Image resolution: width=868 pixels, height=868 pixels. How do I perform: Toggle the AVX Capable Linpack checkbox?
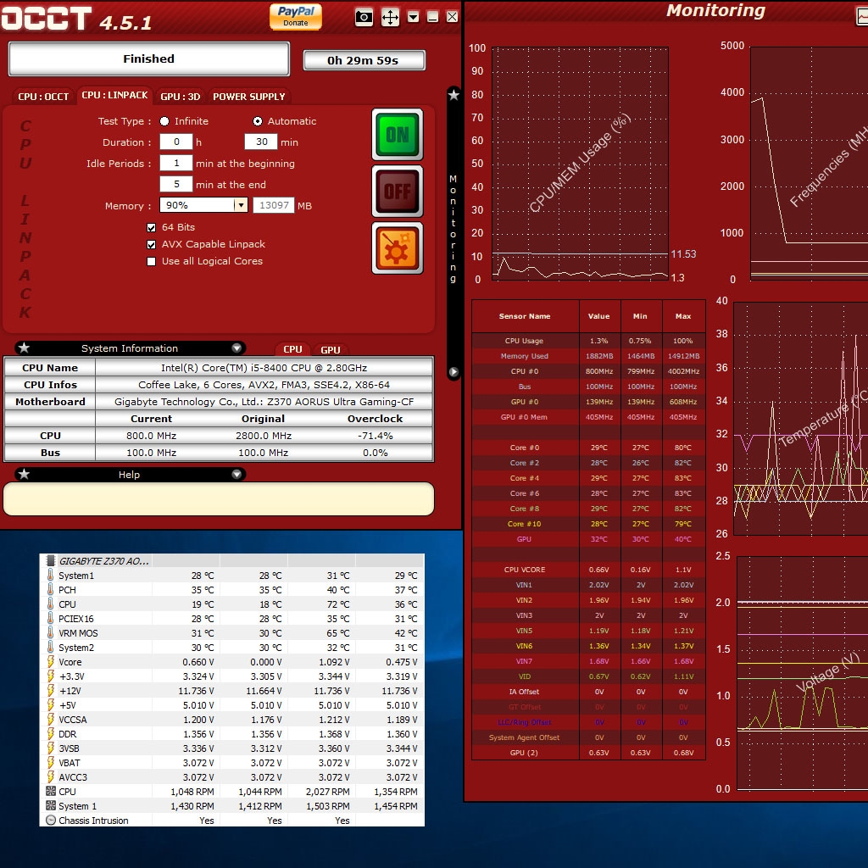coord(151,244)
